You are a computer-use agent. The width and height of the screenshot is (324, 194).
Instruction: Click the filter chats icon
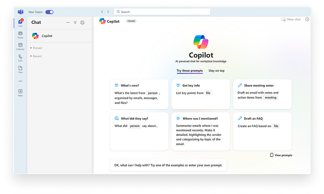pos(75,22)
